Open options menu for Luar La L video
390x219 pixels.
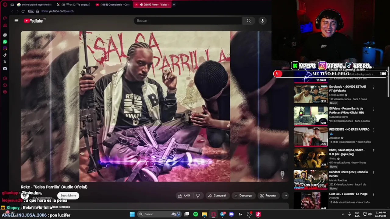(374, 194)
